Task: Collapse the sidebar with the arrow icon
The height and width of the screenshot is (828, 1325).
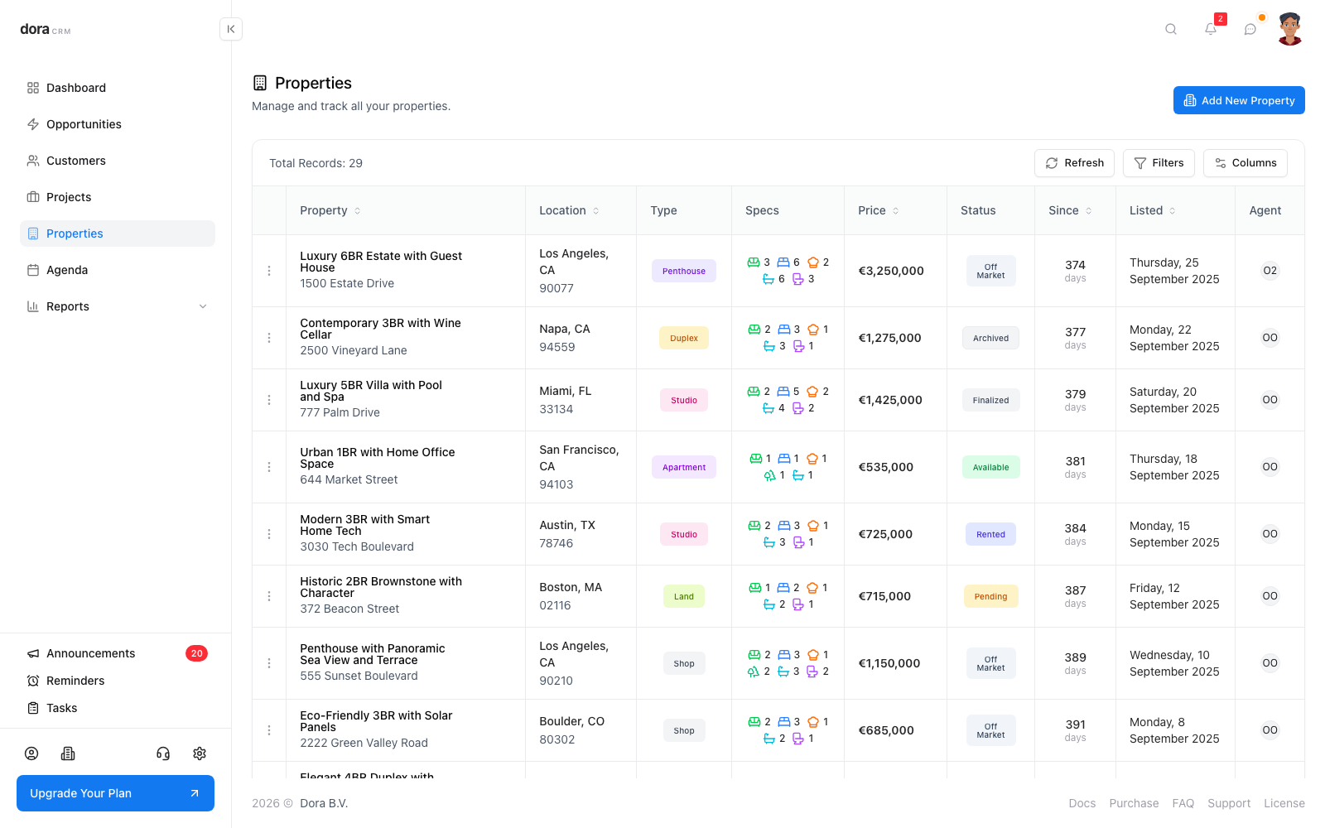Action: pyautogui.click(x=231, y=29)
